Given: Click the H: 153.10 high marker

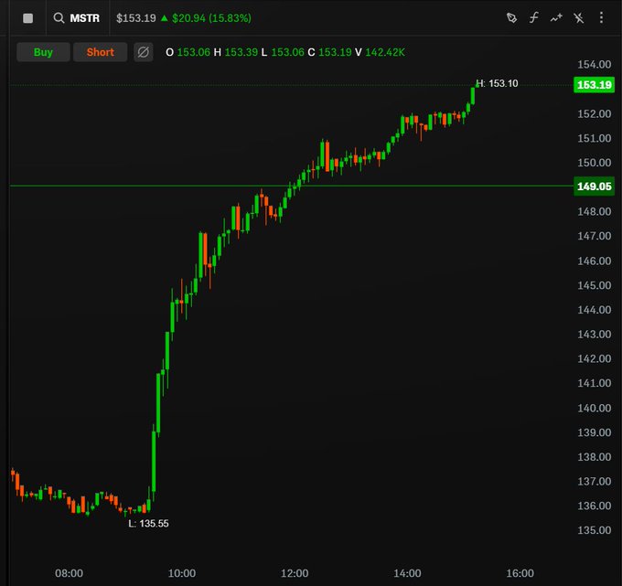Looking at the screenshot, I should coord(497,84).
